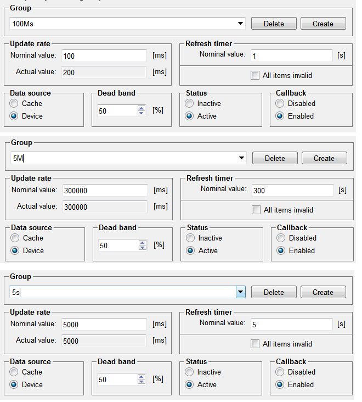Screen dimensions: 362x402
Task: Click Create next to the 5M group
Action: 324,158
